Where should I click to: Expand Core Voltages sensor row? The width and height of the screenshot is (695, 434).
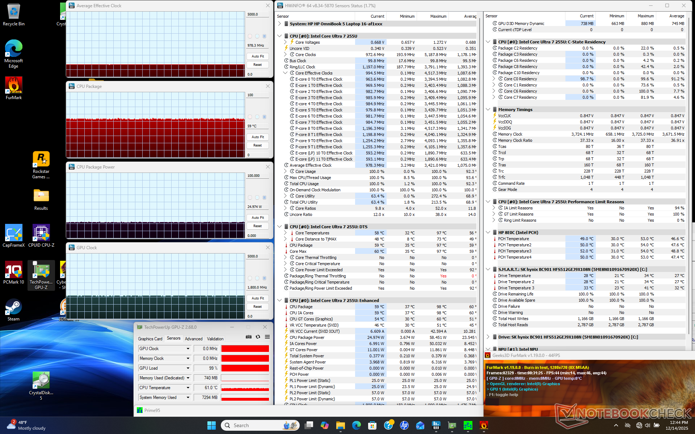coord(285,42)
